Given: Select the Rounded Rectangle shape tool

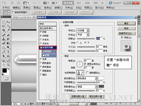Looking at the screenshot, I should [8, 56].
